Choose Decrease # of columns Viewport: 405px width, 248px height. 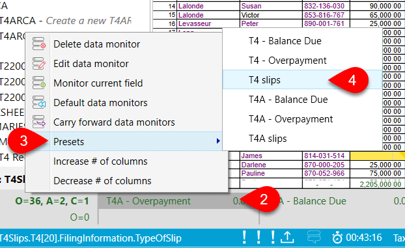tap(126, 181)
